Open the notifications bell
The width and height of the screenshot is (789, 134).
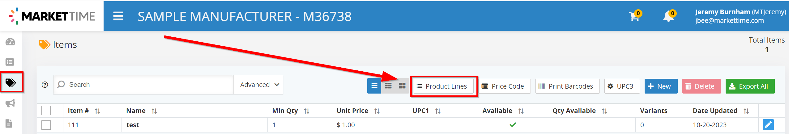coord(668,16)
